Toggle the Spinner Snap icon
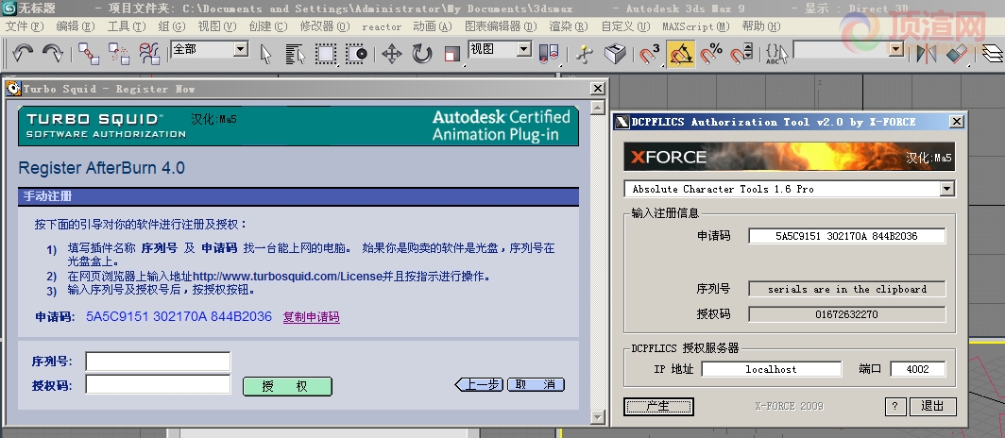The width and height of the screenshot is (1005, 438). tap(741, 53)
